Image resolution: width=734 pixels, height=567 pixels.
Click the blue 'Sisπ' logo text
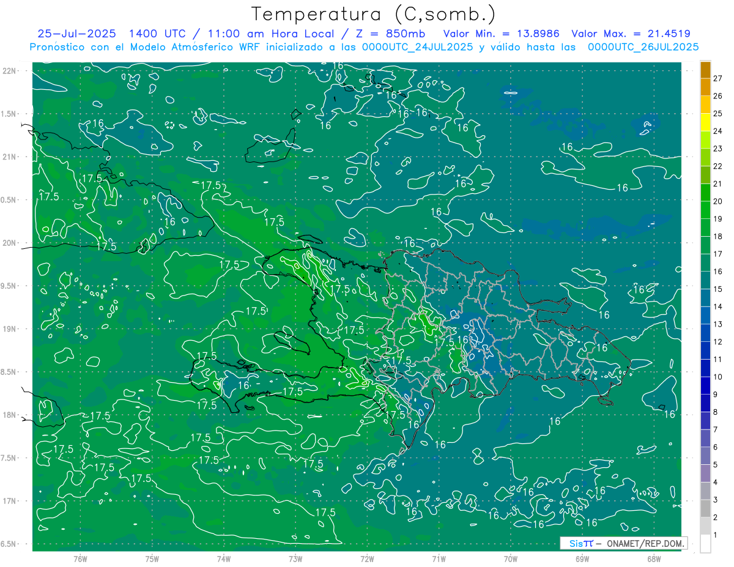[580, 543]
